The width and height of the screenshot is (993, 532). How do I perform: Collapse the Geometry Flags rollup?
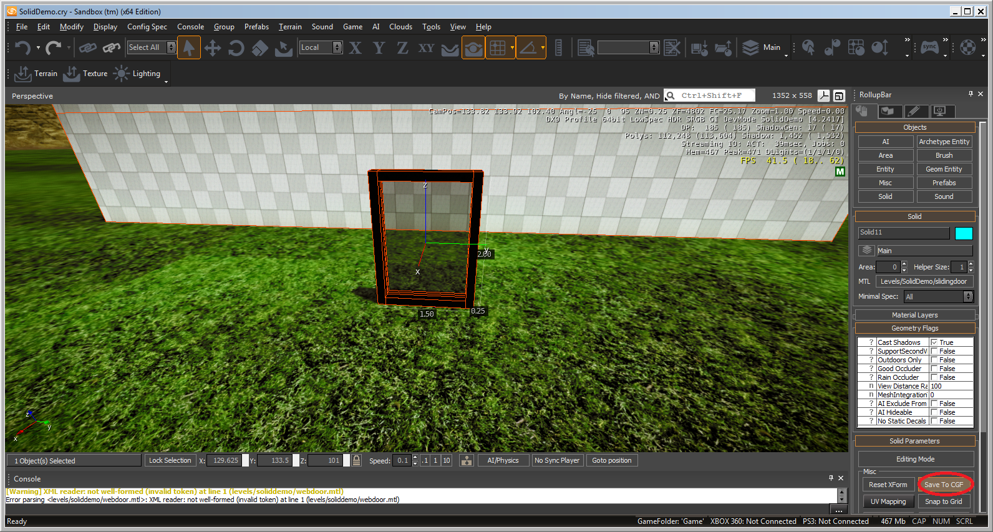tap(915, 328)
